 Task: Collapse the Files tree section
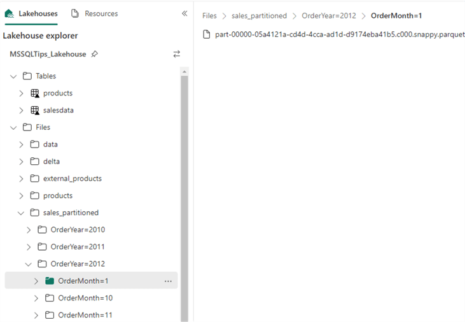pyautogui.click(x=13, y=127)
